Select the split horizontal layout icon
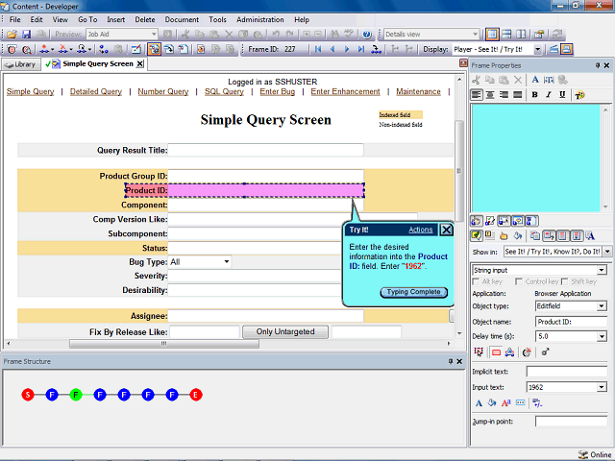Image resolution: width=615 pixels, height=461 pixels. [x=506, y=35]
